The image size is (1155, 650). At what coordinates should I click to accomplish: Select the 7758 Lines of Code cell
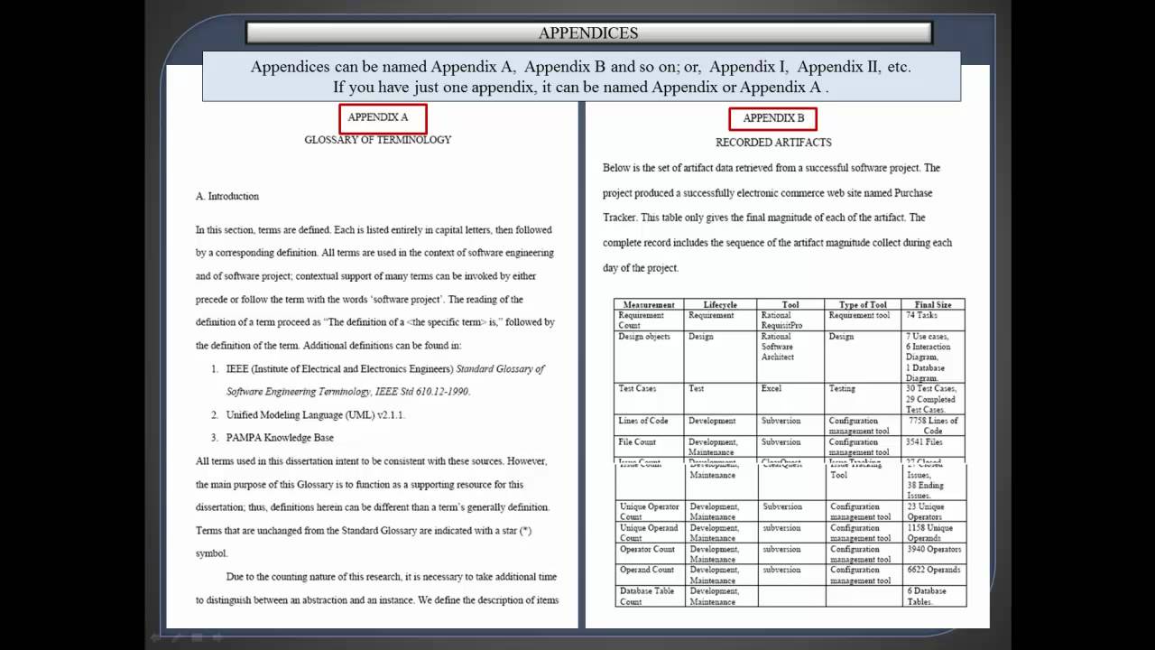pos(932,425)
